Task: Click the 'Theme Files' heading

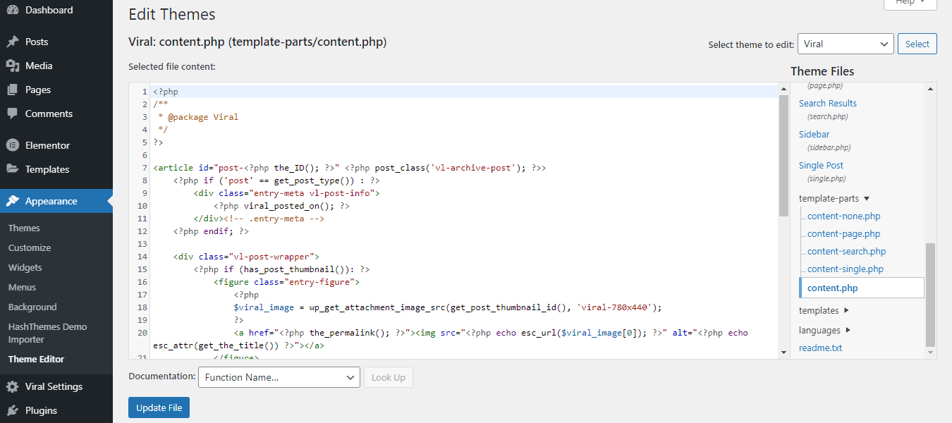Action: (822, 71)
